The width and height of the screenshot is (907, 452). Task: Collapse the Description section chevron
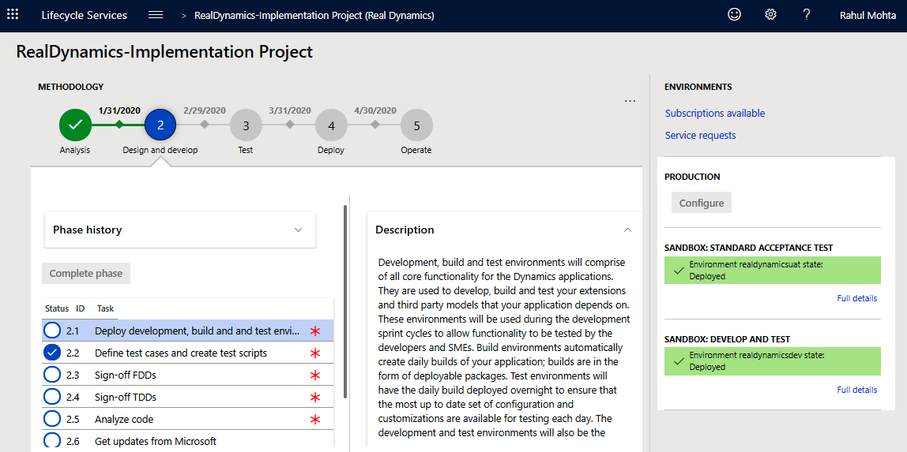click(x=627, y=230)
